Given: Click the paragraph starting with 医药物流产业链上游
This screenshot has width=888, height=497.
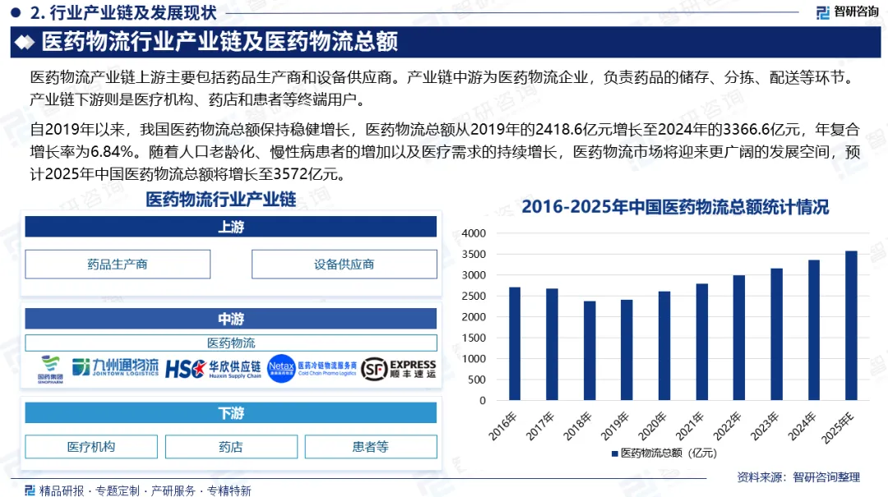Looking at the screenshot, I should [444, 88].
